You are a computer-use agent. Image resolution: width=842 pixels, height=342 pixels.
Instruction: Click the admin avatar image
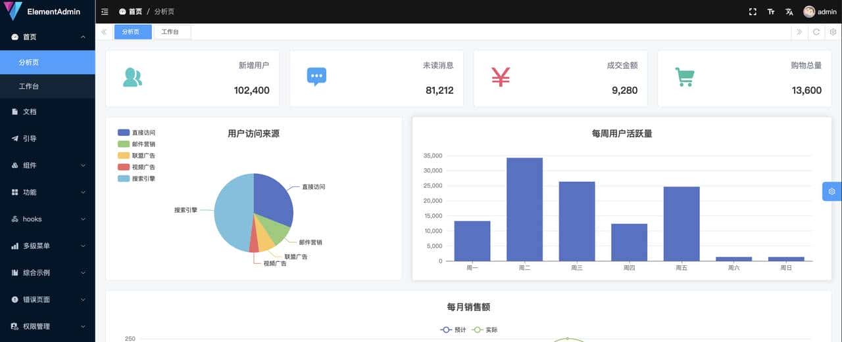(809, 12)
